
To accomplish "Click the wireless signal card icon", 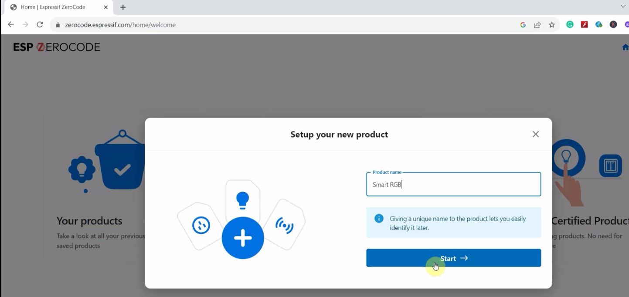I will tap(284, 225).
